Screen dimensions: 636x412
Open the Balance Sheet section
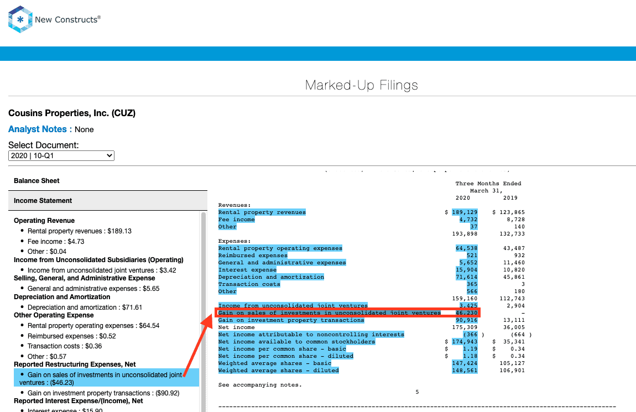coord(37,181)
